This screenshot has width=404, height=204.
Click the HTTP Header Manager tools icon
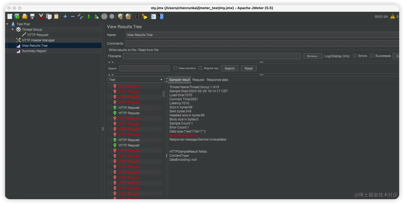[x=18, y=40]
